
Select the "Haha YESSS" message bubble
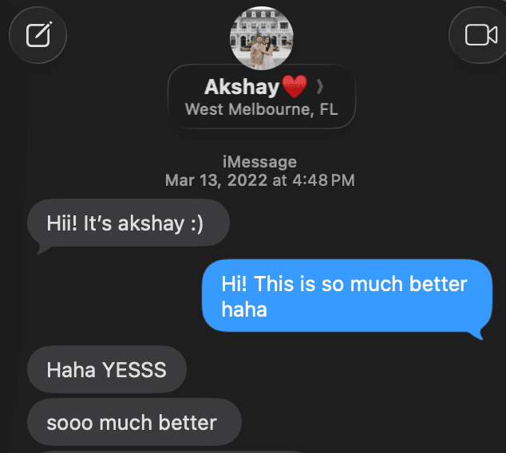(107, 369)
